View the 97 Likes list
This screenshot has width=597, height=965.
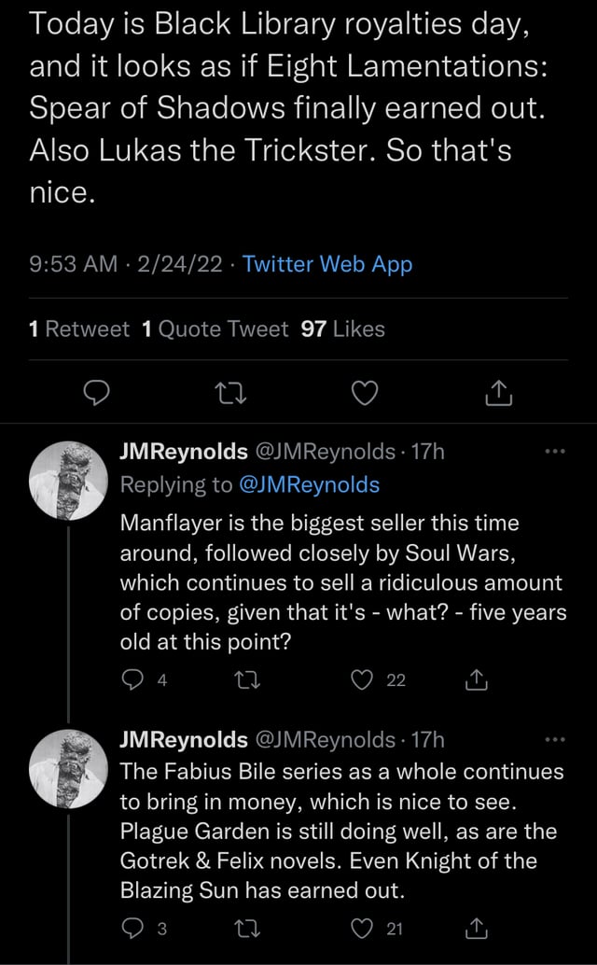pos(343,329)
